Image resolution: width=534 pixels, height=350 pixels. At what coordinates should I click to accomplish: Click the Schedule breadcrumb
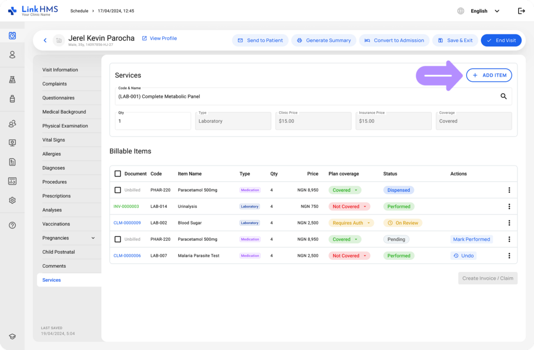tap(79, 11)
